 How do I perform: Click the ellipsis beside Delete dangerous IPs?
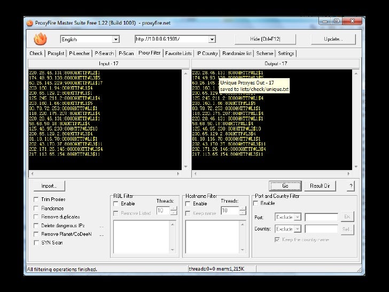(x=102, y=226)
